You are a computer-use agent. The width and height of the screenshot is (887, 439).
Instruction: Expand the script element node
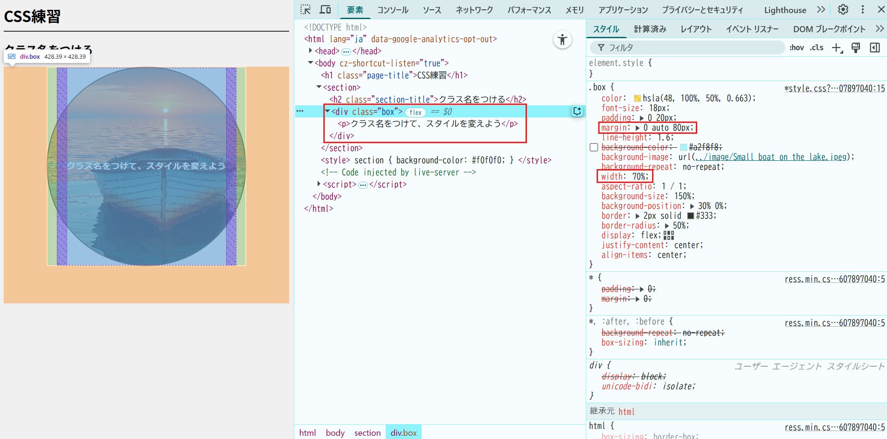point(319,184)
